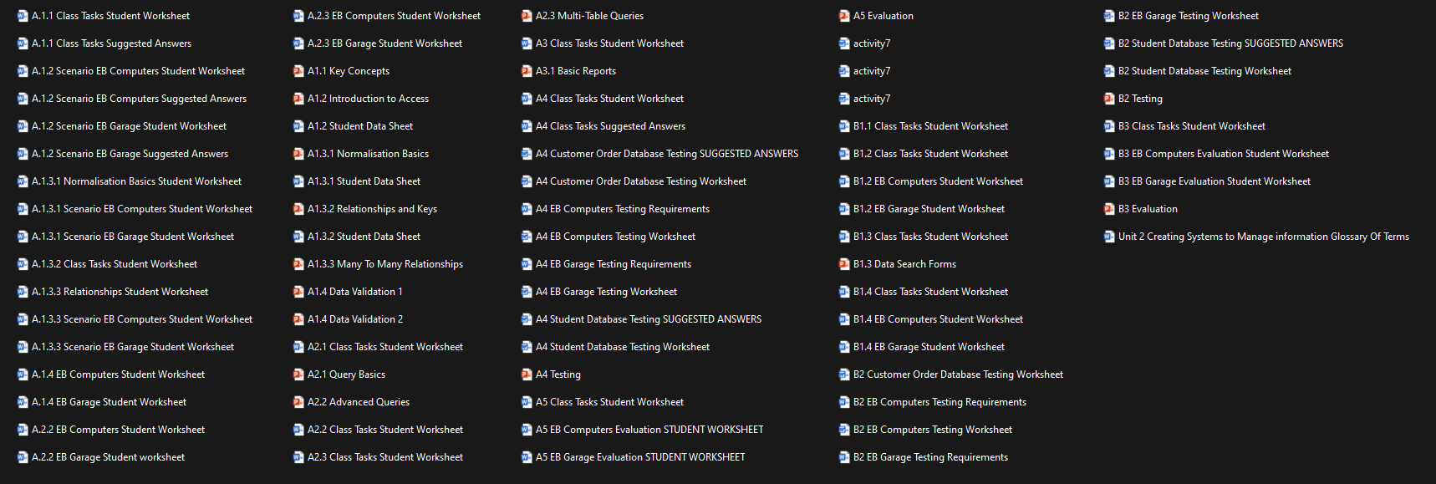The image size is (1436, 484).
Task: Click the PowerPoint icon for A1.3.2 Relationships and Keys
Action: click(298, 209)
